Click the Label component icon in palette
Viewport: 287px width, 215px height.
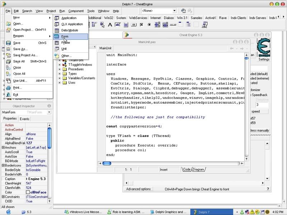(x=110, y=25)
